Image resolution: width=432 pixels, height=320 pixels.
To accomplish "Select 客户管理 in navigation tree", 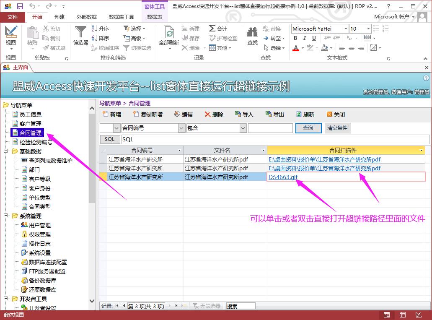I will (x=30, y=124).
